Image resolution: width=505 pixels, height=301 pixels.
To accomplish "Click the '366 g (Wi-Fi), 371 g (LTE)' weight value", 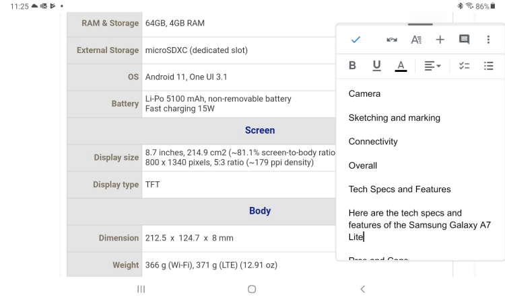I will coord(211,265).
